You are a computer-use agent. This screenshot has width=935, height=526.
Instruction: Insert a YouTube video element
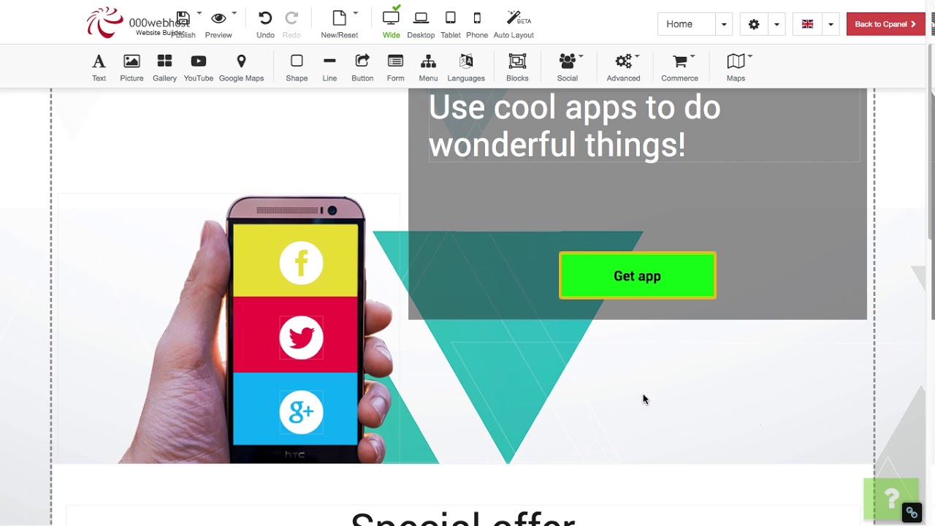coord(198,67)
